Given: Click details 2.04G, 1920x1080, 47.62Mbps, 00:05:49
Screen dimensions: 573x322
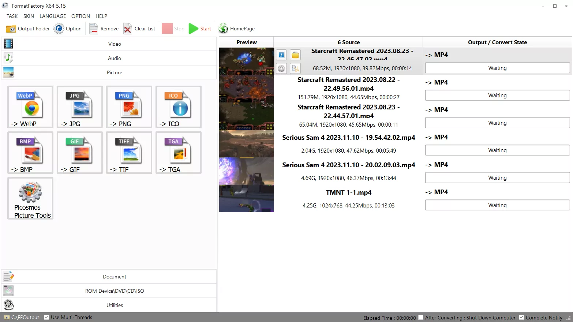Looking at the screenshot, I should [x=349, y=151].
